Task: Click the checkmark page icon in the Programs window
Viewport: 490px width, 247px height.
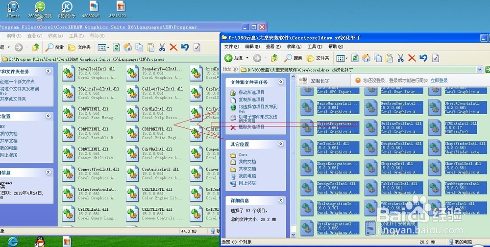Action: click(196, 47)
